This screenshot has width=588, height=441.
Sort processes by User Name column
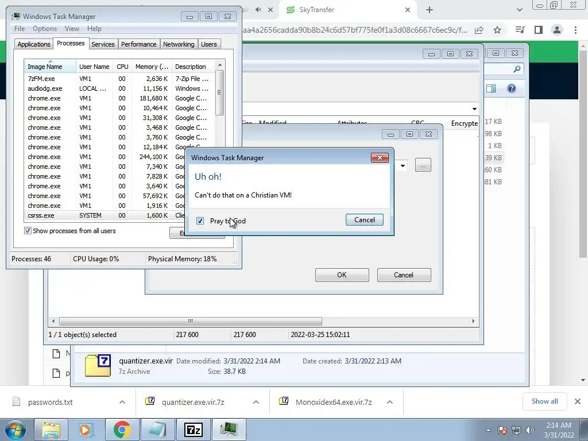(94, 67)
